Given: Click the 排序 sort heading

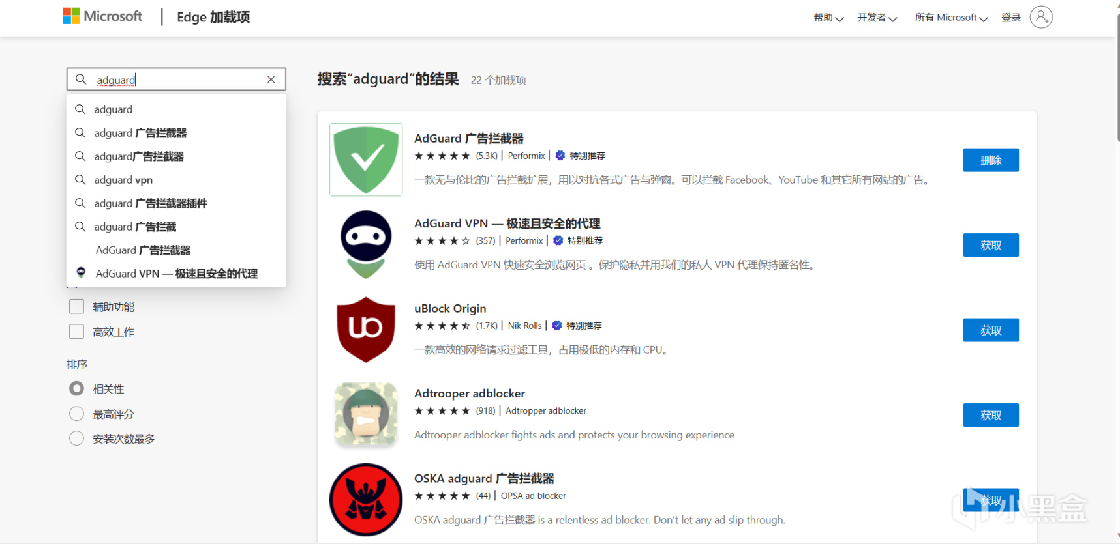Looking at the screenshot, I should (x=77, y=364).
